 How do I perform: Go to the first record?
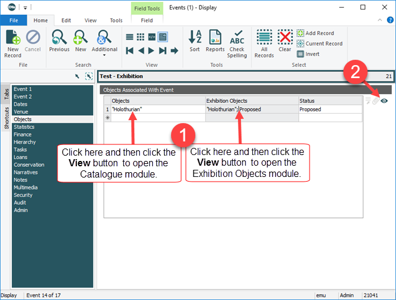130,51
